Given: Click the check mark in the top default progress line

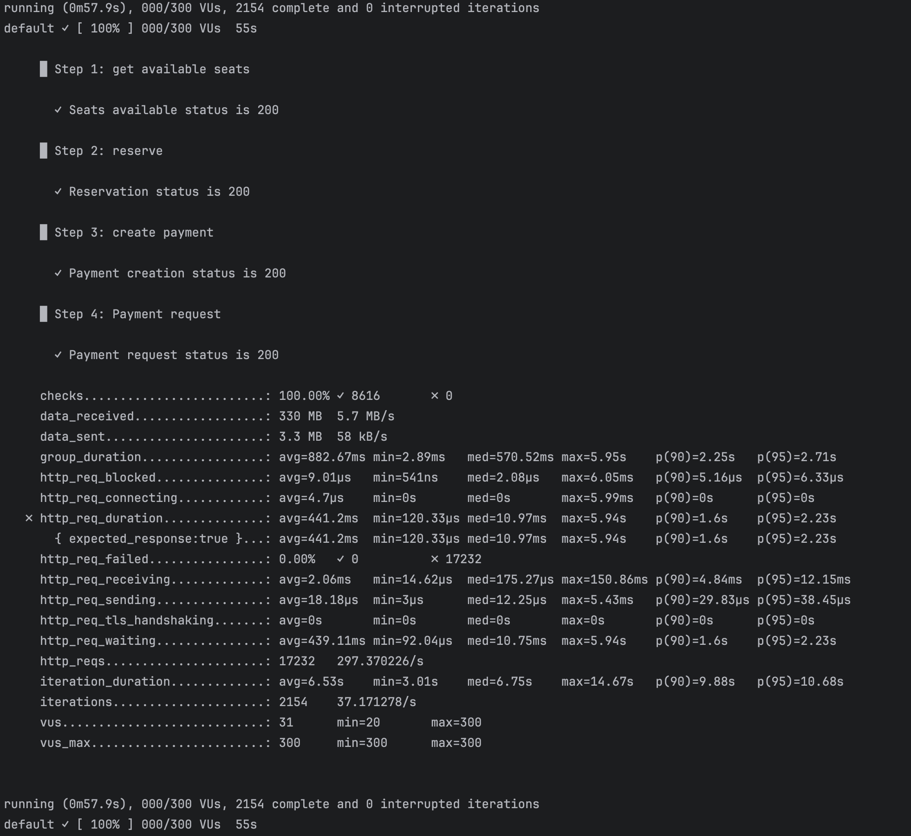Looking at the screenshot, I should (x=65, y=28).
